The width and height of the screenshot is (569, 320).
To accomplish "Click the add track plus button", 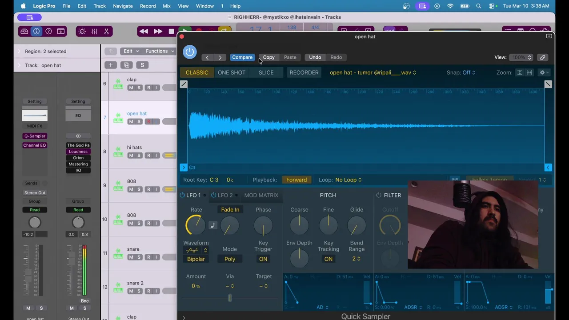I will pos(111,65).
